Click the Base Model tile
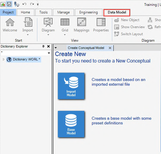Viewport: 161px width, 154px height. click(71, 124)
